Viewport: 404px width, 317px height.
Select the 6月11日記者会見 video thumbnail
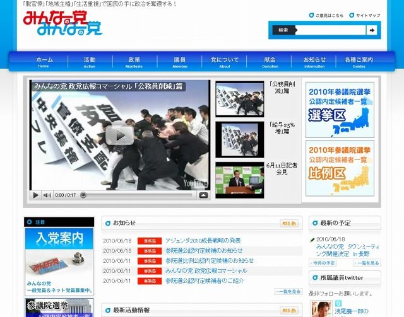pos(240,180)
